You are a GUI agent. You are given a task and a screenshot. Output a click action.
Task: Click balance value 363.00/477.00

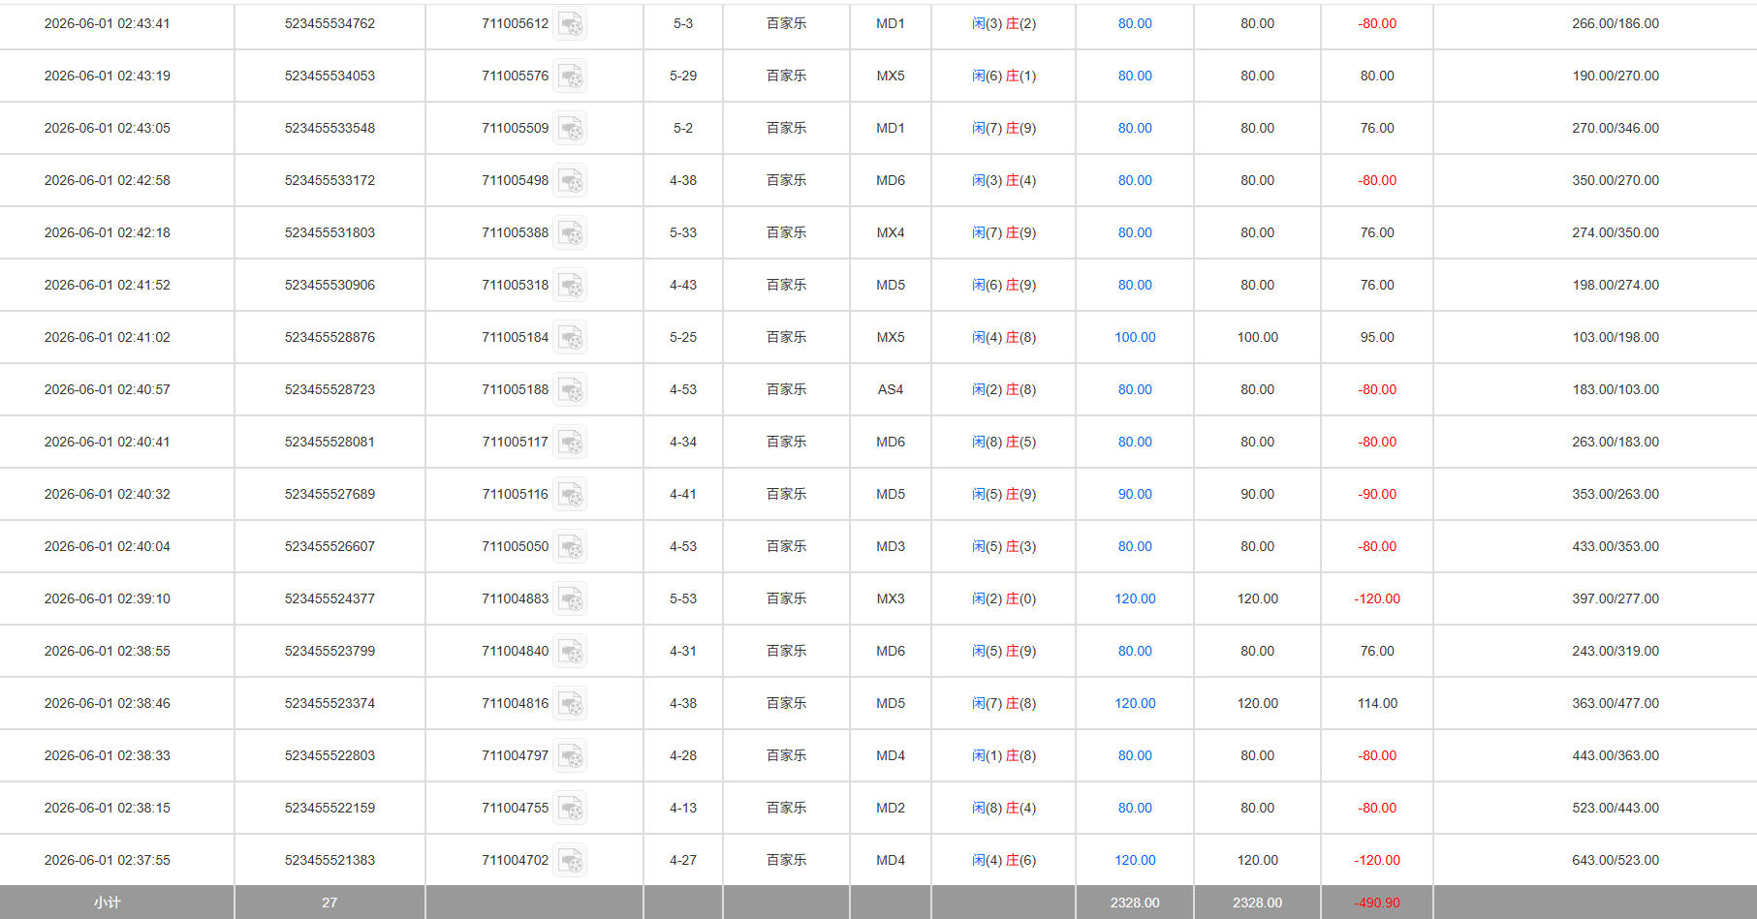(x=1616, y=703)
